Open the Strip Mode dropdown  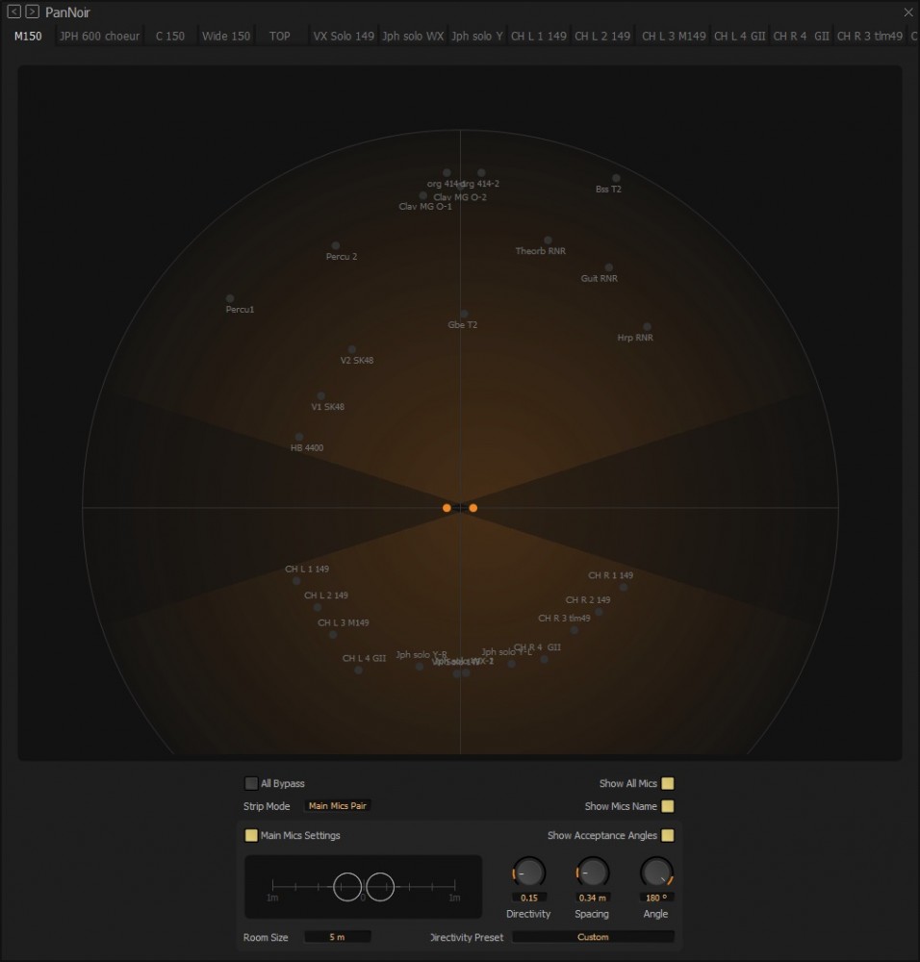pos(338,806)
